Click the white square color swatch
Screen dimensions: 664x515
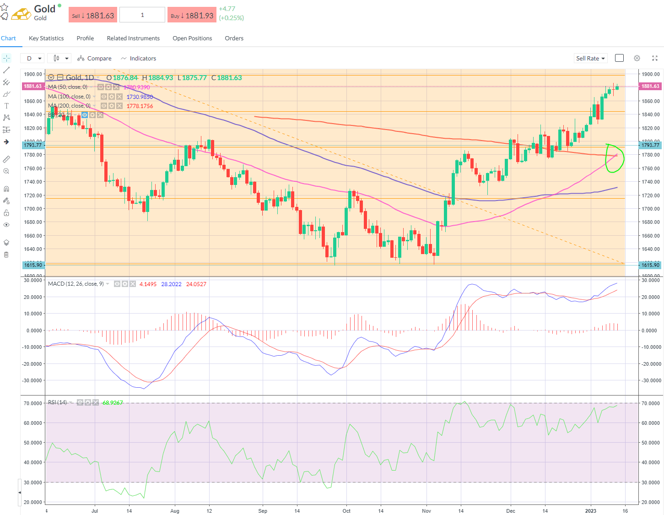(619, 58)
